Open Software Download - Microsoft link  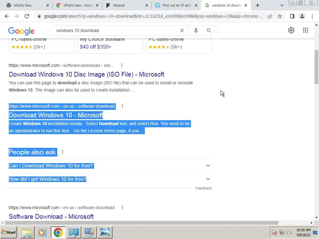(51, 217)
